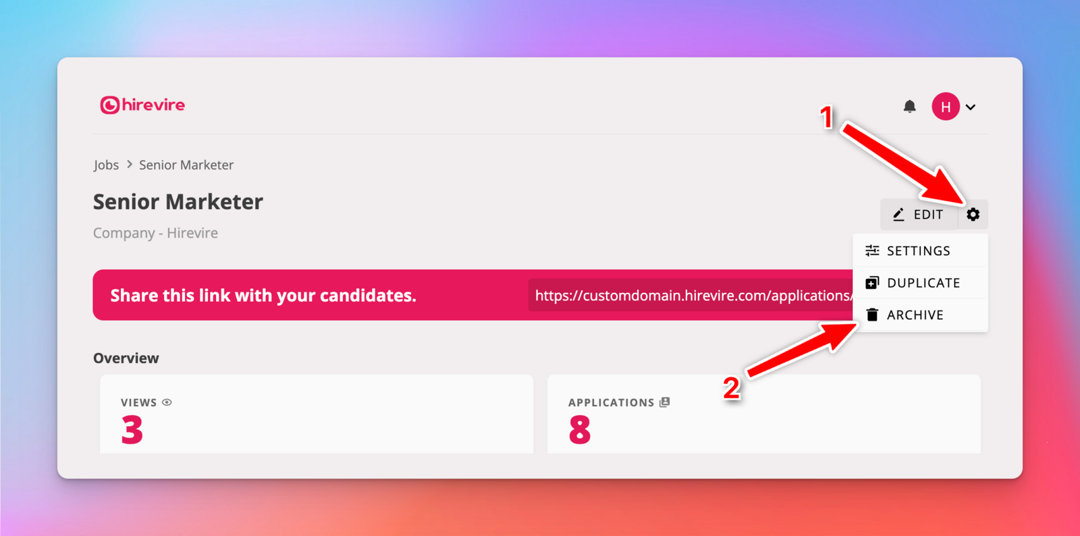Click the views eye icon

[167, 402]
